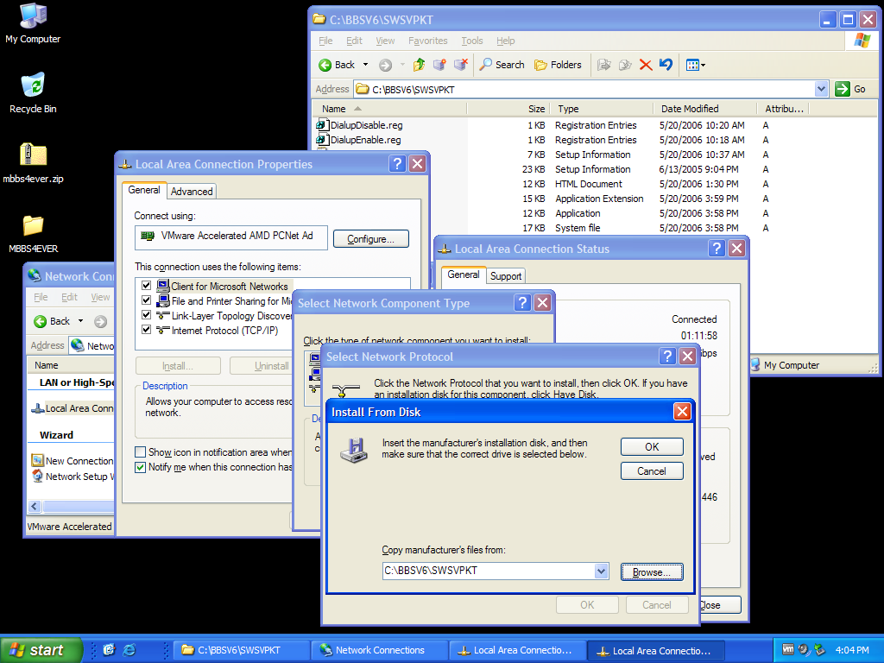Uncheck Client for Microsoft Networks

click(x=147, y=286)
